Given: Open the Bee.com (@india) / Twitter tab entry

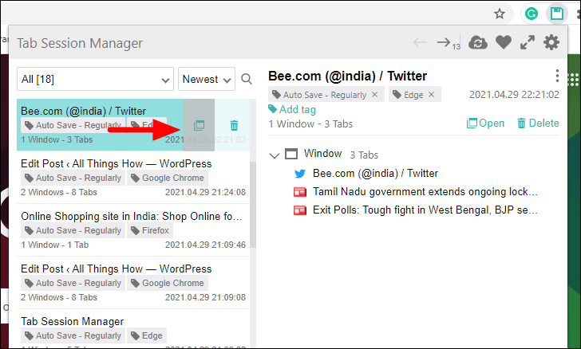Looking at the screenshot, I should (x=375, y=173).
